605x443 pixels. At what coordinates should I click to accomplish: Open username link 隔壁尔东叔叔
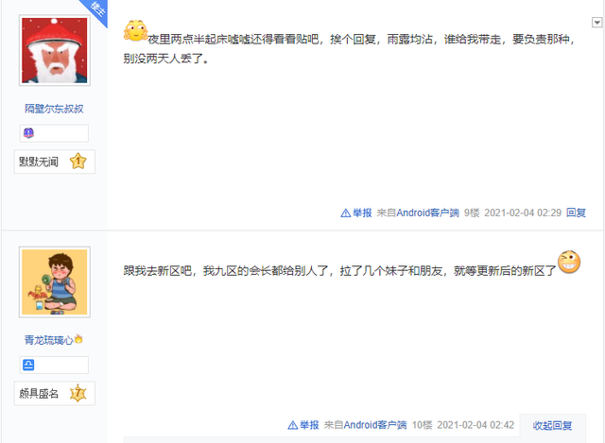pyautogui.click(x=54, y=109)
